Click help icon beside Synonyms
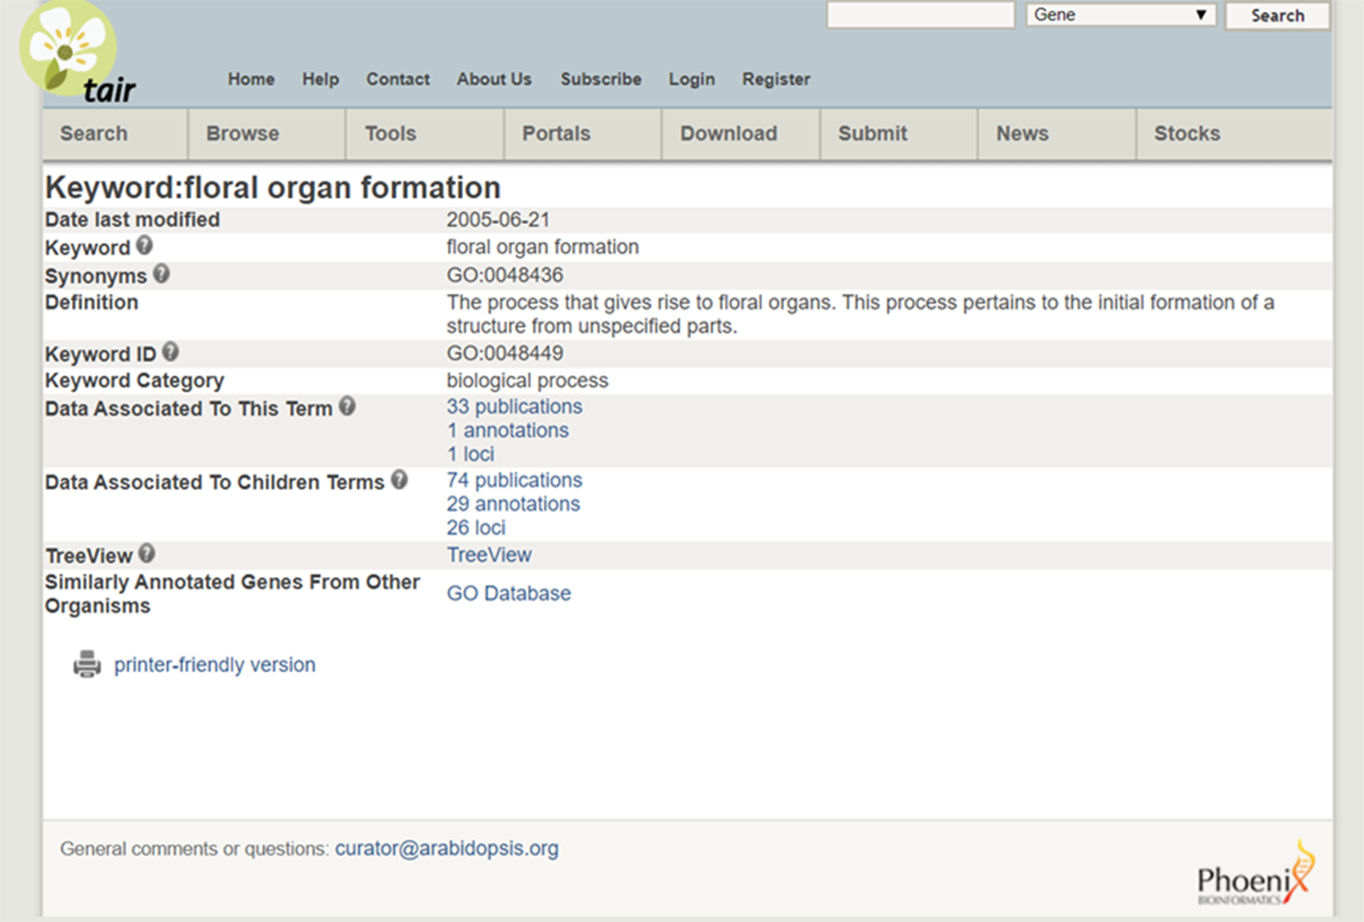The width and height of the screenshot is (1364, 922). point(162,274)
